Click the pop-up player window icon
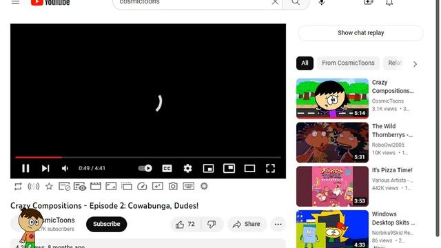Screen dimensions: 441x248 point(127,186)
